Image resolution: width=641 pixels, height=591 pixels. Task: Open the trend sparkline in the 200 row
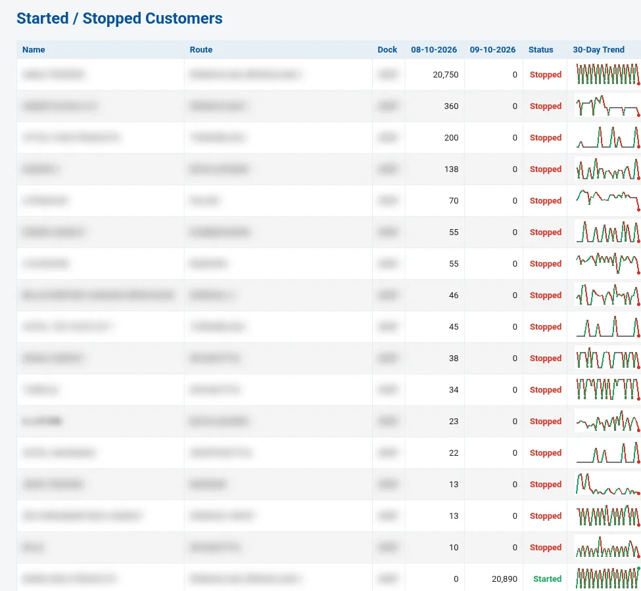click(x=607, y=137)
